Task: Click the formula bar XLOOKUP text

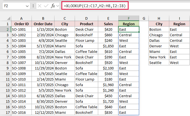Action: (95, 6)
